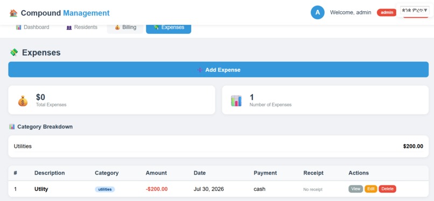Click the -$200.00 amount cell
Image resolution: width=434 pixels, height=201 pixels.
coord(157,189)
